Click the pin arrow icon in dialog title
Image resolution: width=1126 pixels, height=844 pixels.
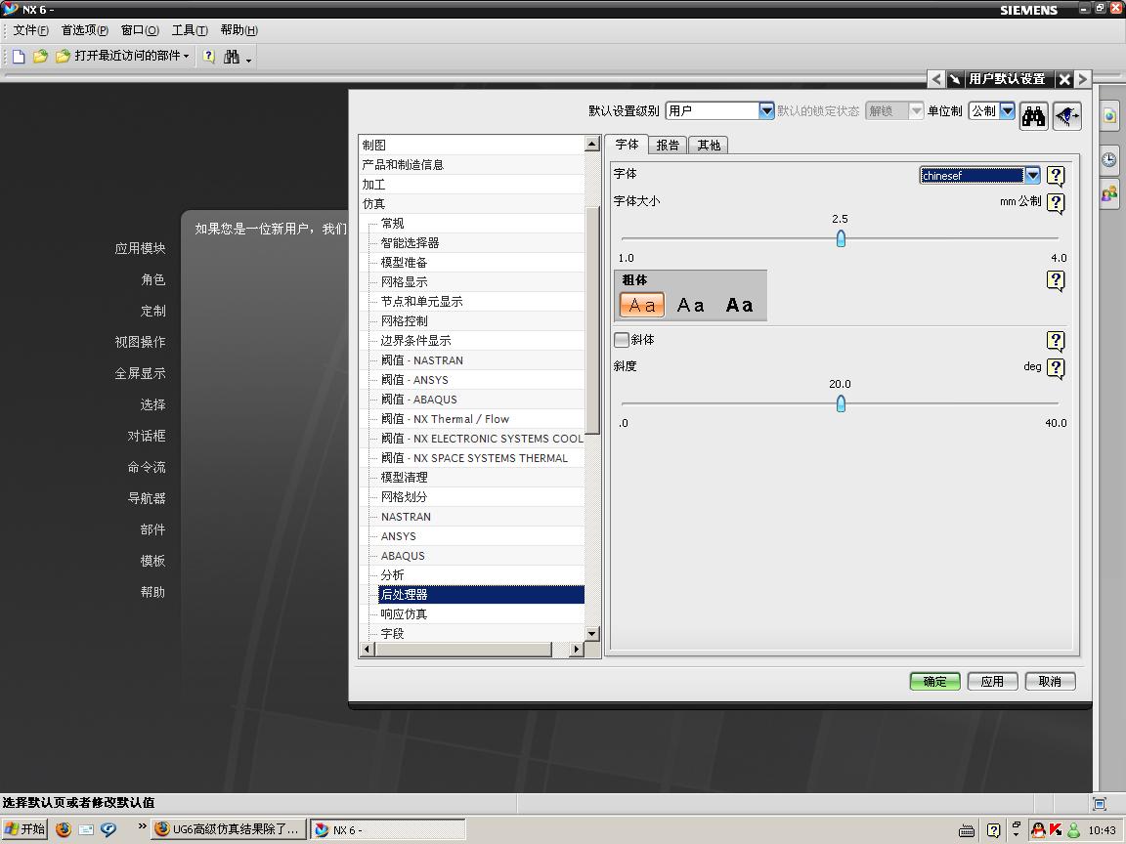click(954, 79)
